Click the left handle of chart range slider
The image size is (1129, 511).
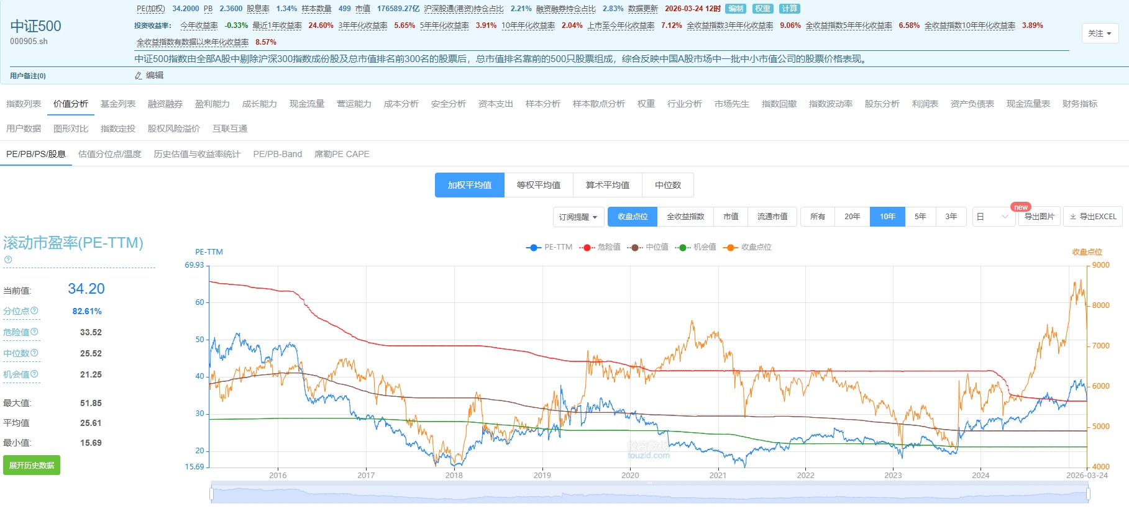(x=212, y=494)
